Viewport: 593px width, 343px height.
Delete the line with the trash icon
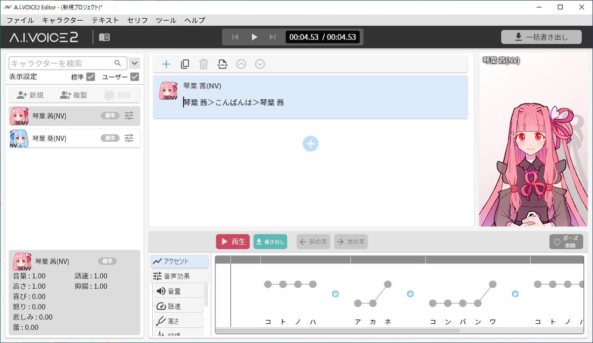click(204, 64)
